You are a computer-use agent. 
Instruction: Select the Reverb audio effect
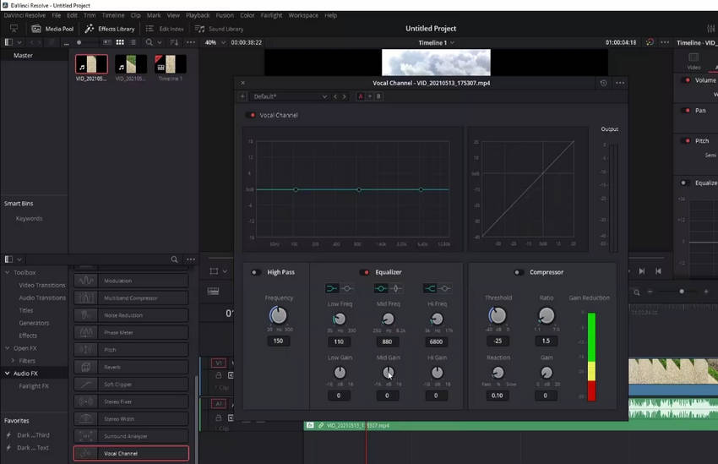131,367
